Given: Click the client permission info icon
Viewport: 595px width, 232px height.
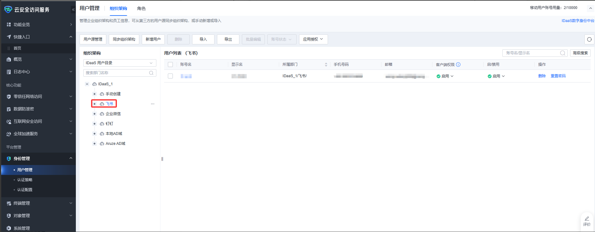Looking at the screenshot, I should [458, 65].
